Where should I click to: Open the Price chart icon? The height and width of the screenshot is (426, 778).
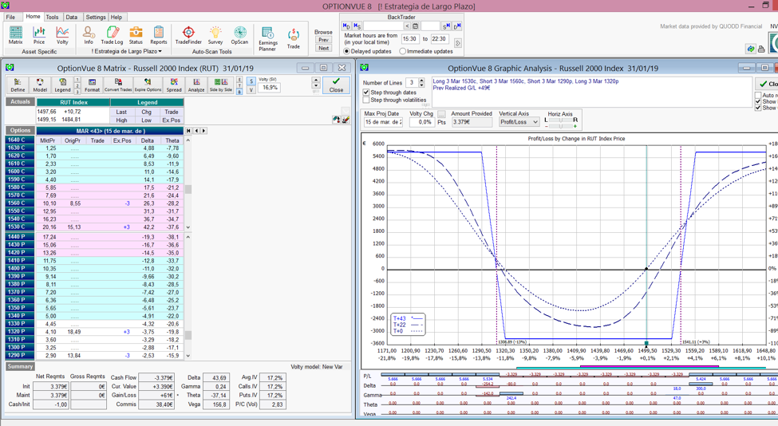[x=39, y=35]
